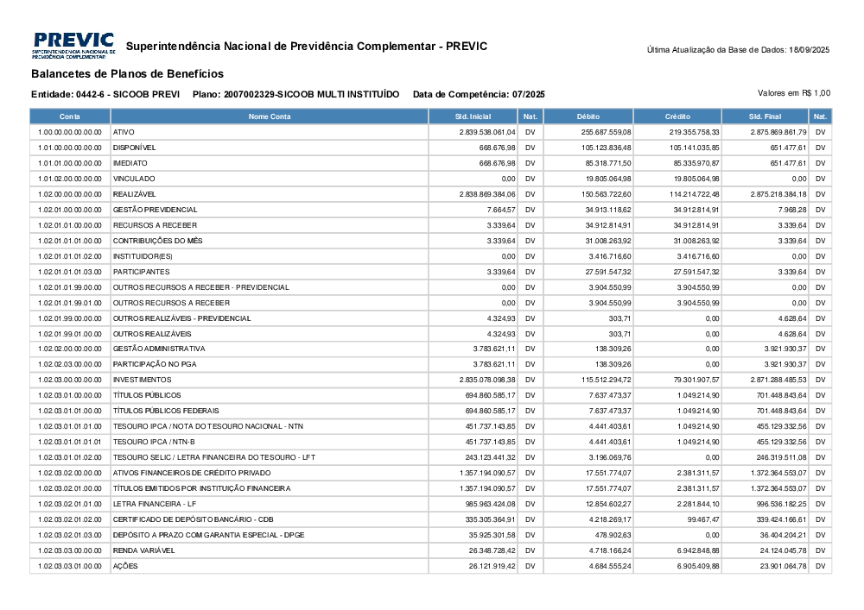Click the LETRA FINANCEIRA - LF row name

click(155, 504)
